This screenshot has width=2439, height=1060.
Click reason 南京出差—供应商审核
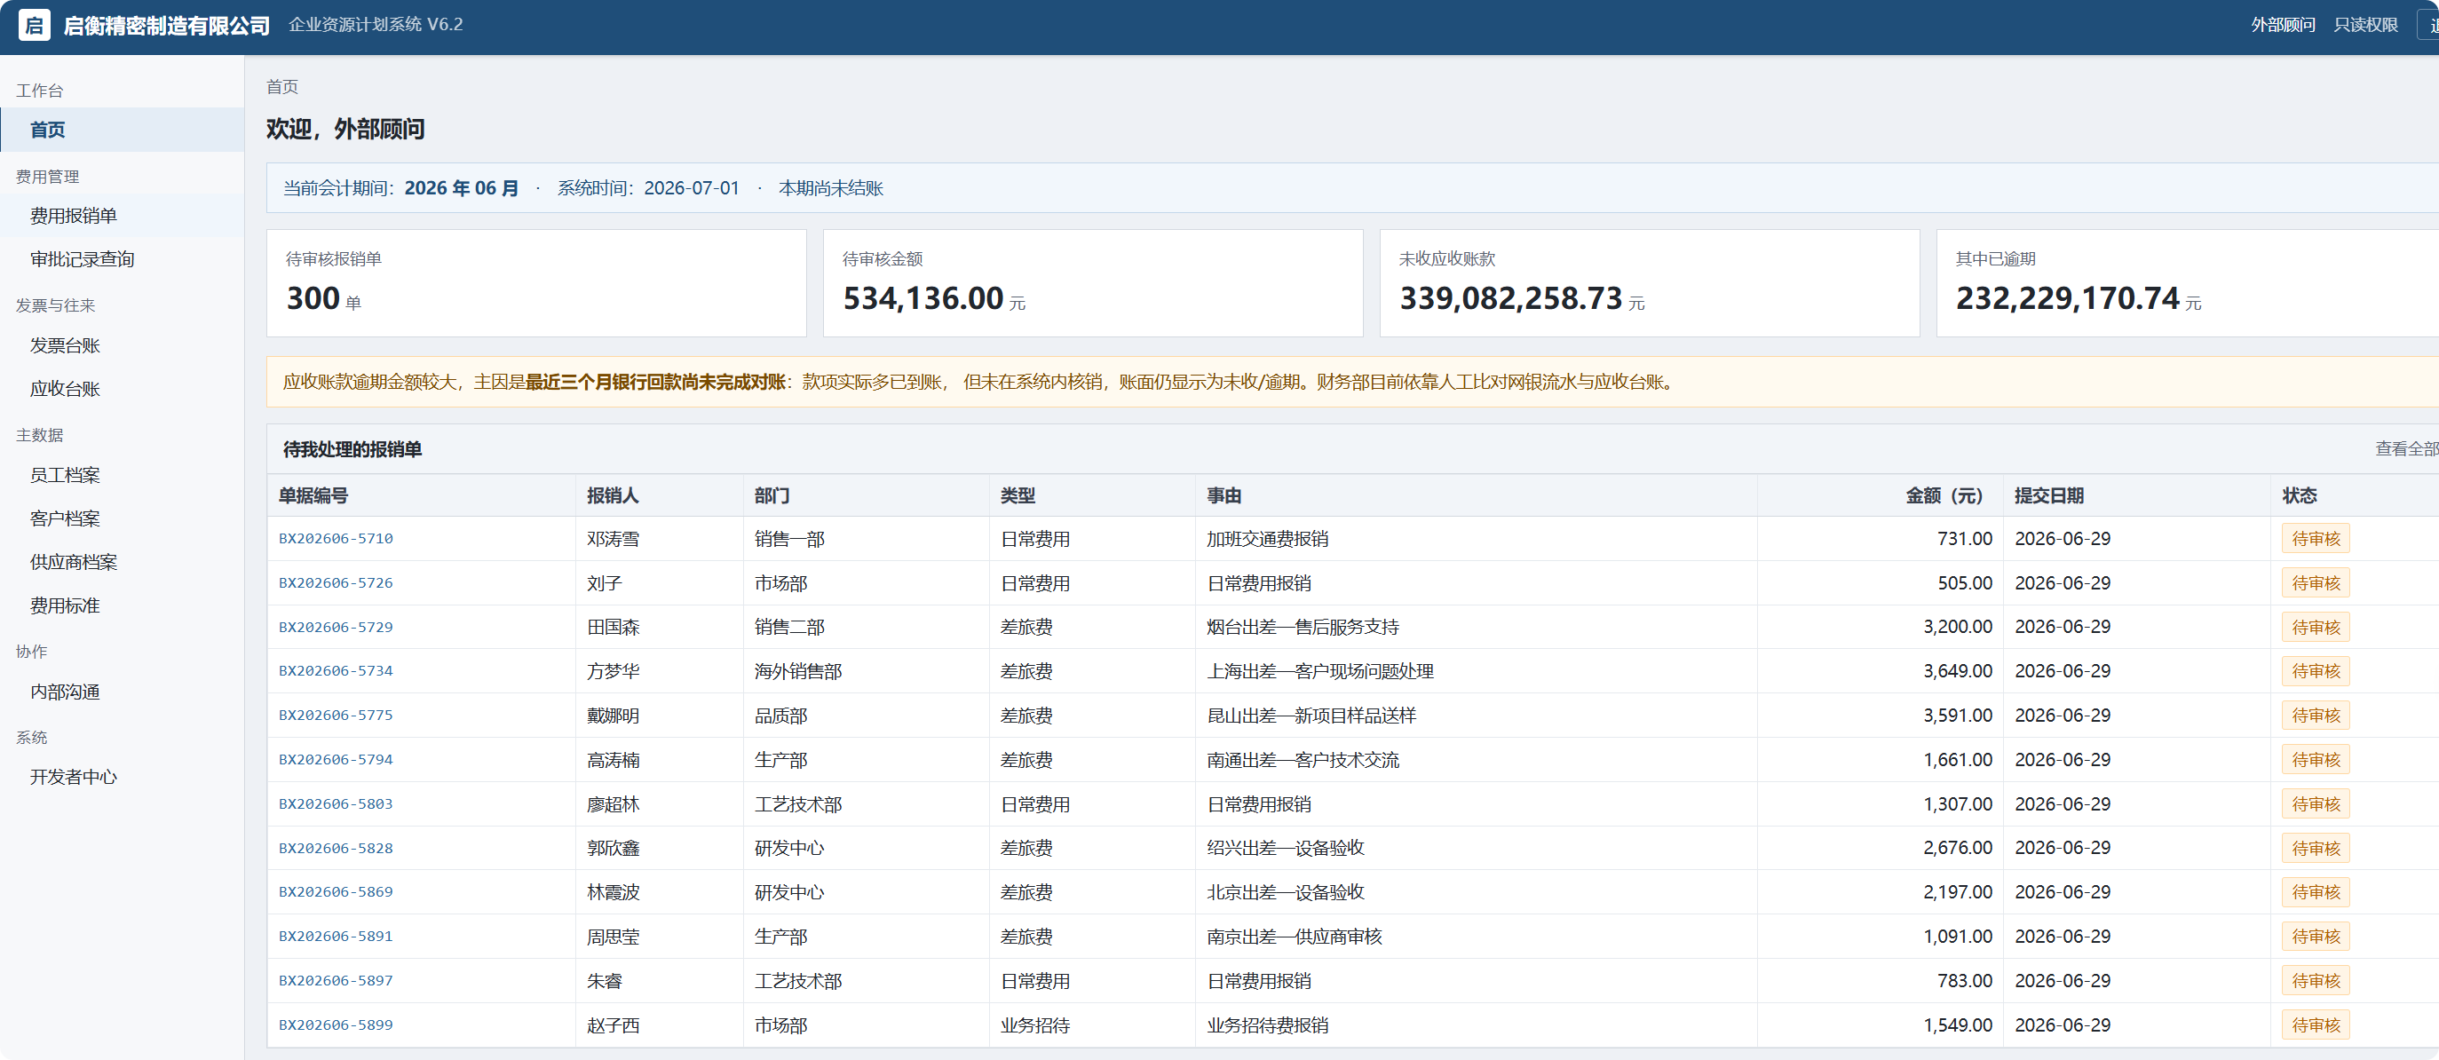[1294, 936]
